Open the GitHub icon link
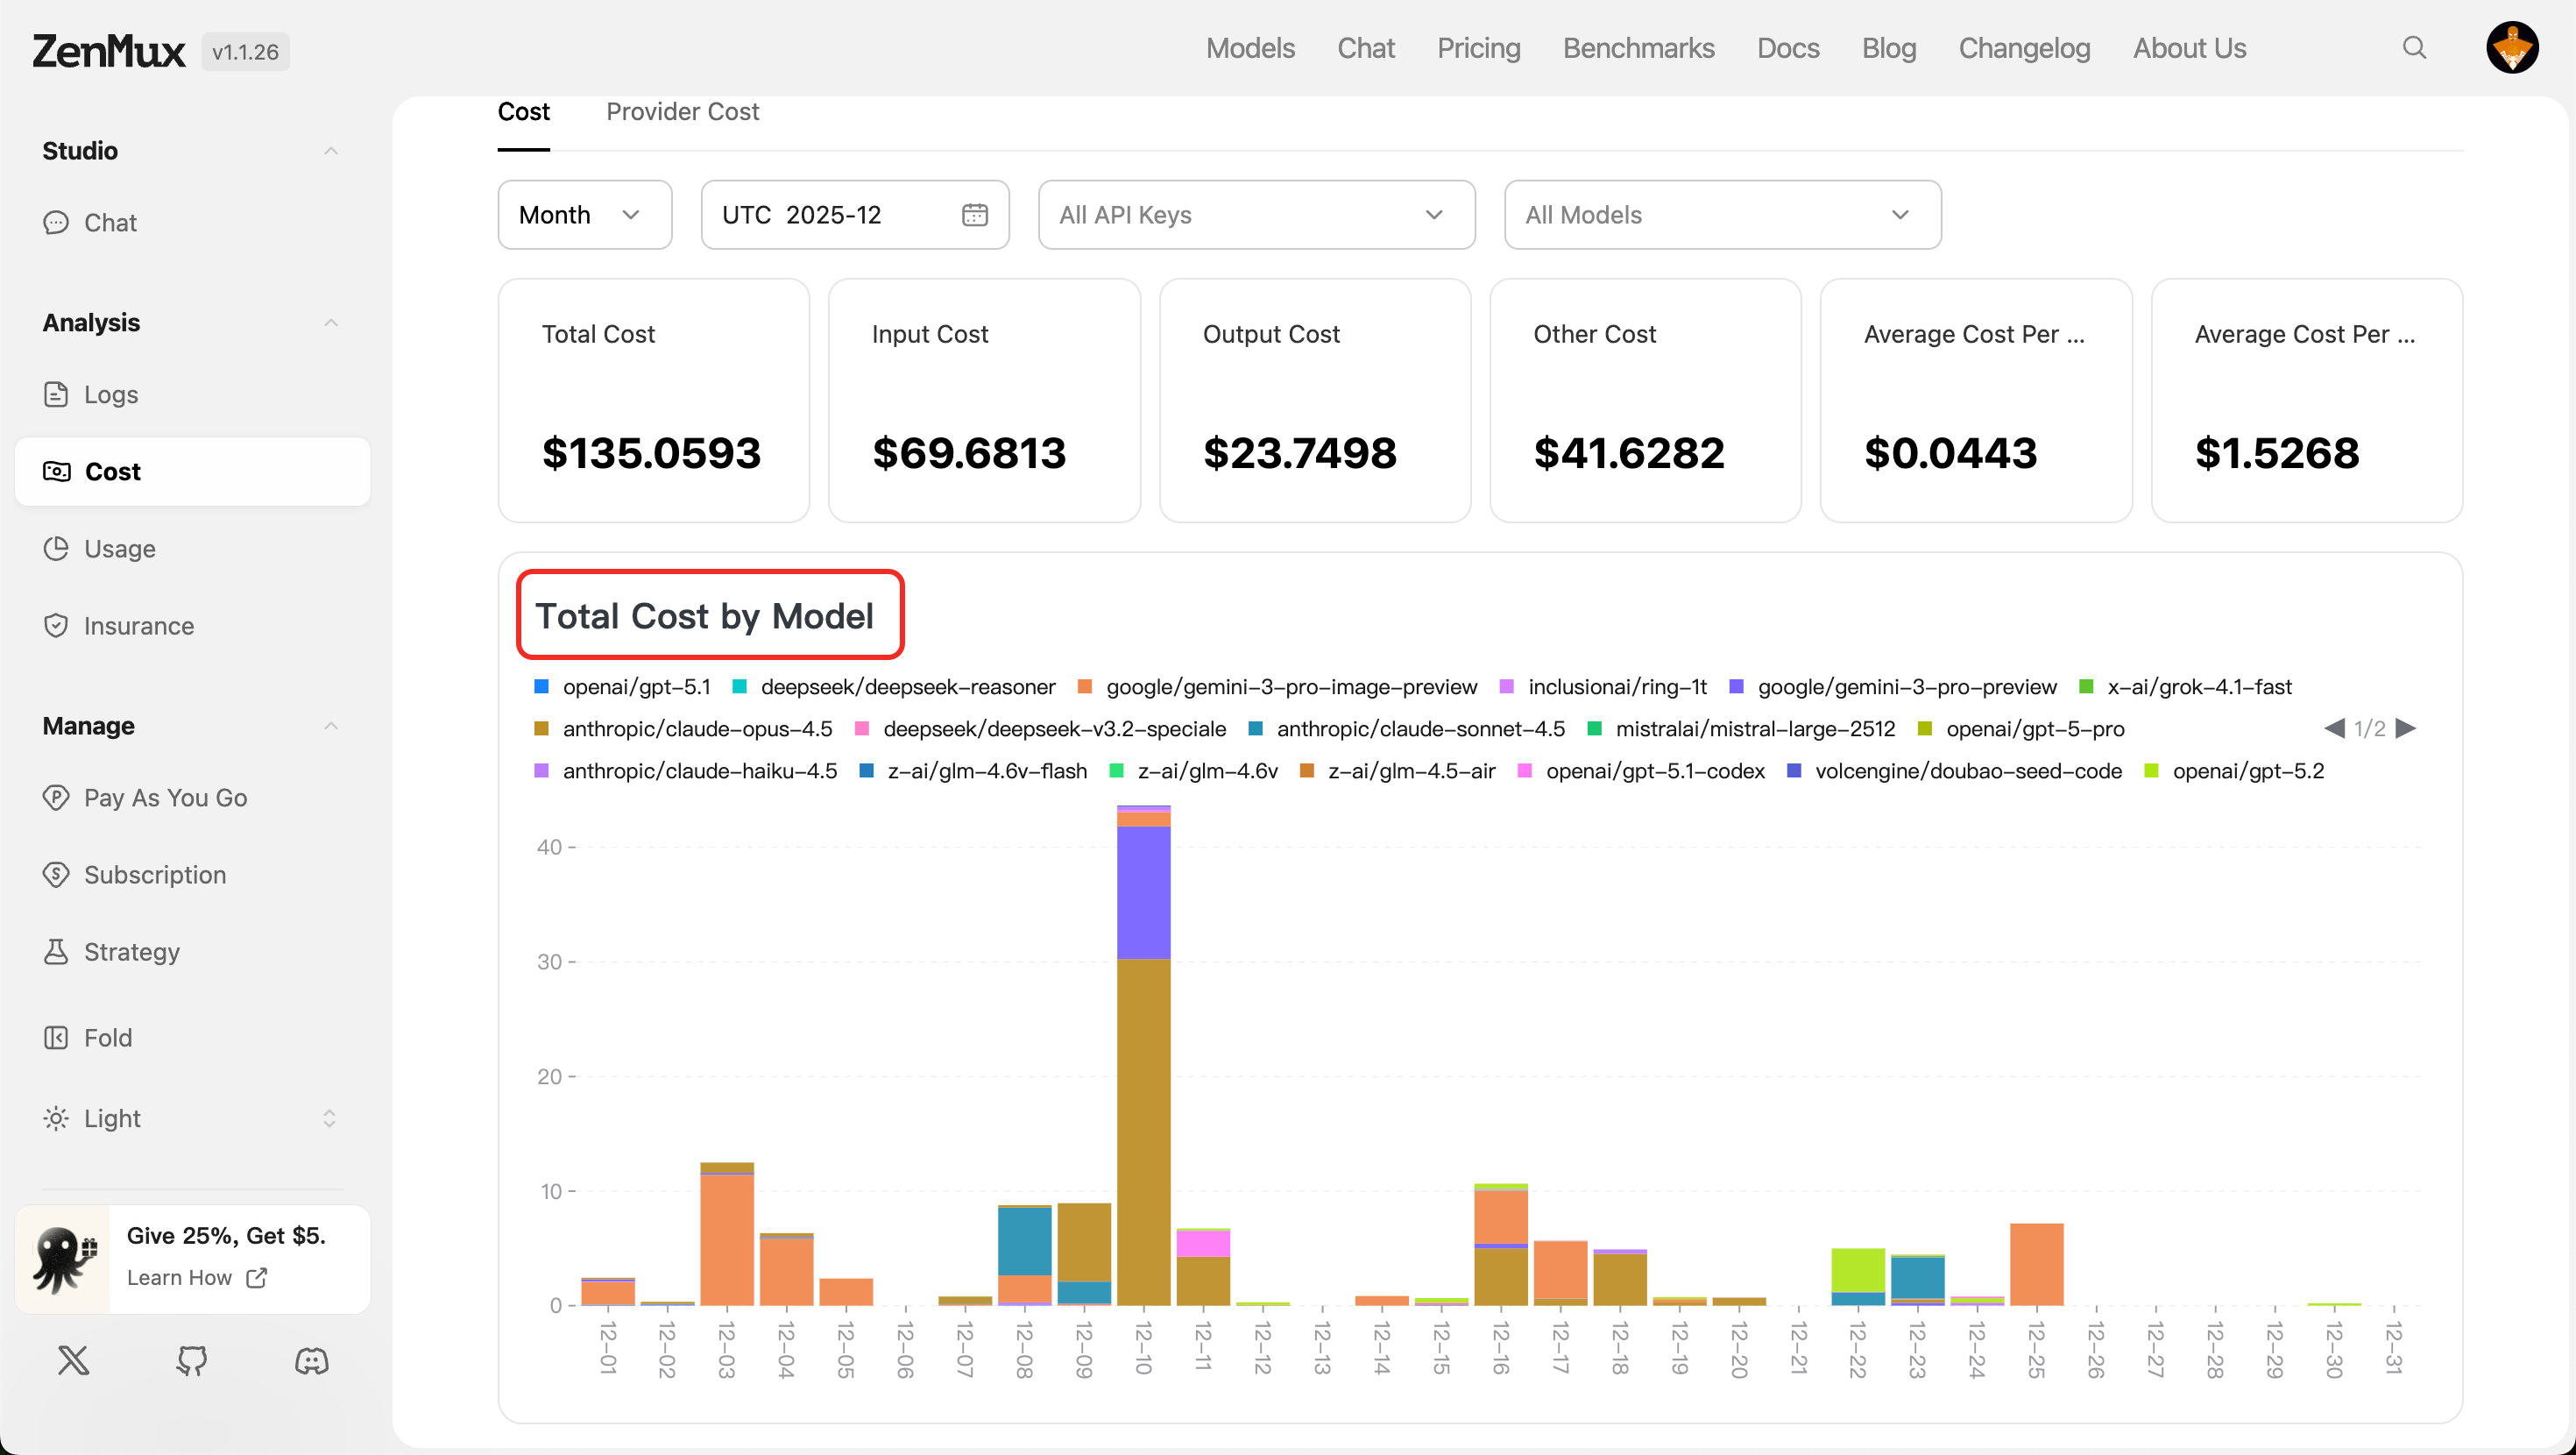The width and height of the screenshot is (2576, 1455). [x=192, y=1360]
